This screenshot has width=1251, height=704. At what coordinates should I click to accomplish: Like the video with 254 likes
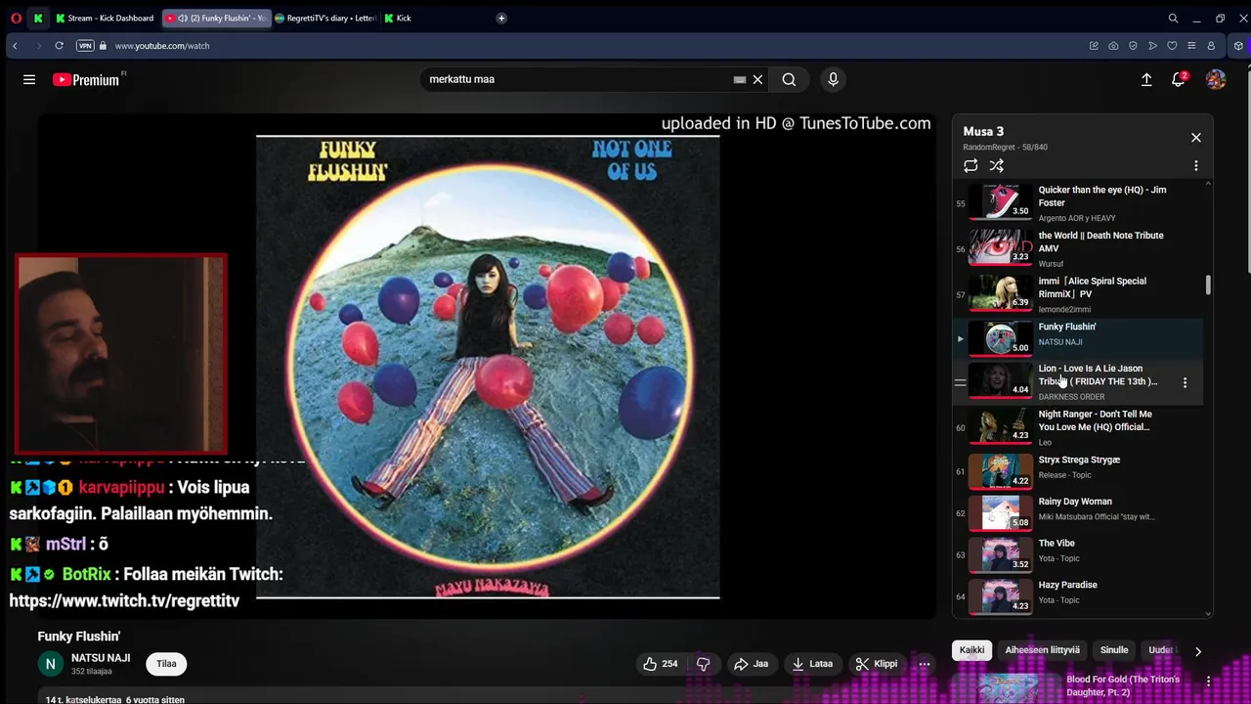[x=661, y=664]
